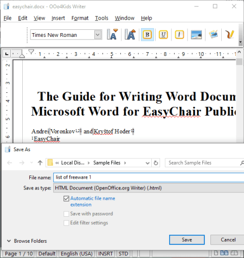Open the File menu
This screenshot has width=244, height=258.
point(8,18)
